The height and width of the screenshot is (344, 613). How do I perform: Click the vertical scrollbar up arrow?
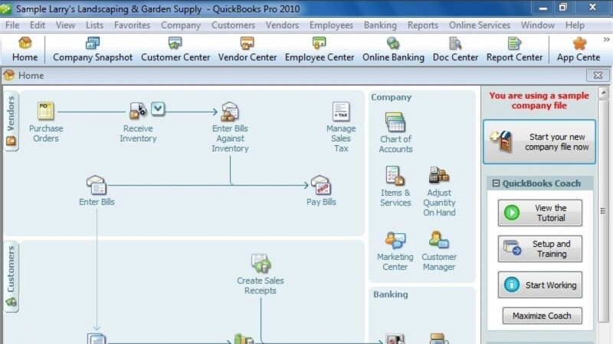(x=604, y=92)
